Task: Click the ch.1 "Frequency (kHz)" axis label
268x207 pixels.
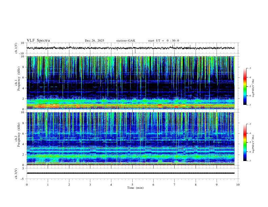Action: pyautogui.click(x=19, y=78)
